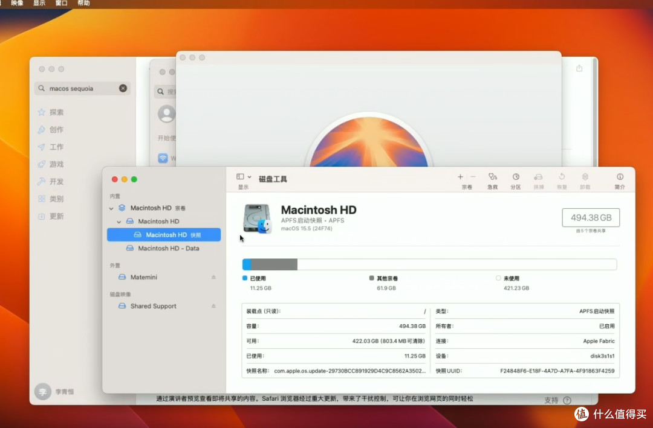Minimize the Disk Utility window with yellow button
653x428 pixels.
click(124, 179)
